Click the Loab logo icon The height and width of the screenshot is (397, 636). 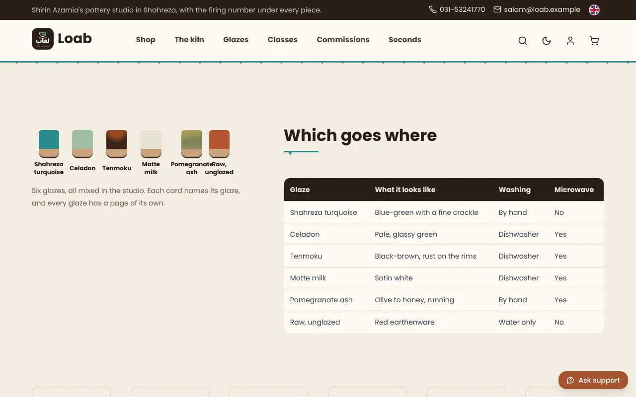coord(43,39)
